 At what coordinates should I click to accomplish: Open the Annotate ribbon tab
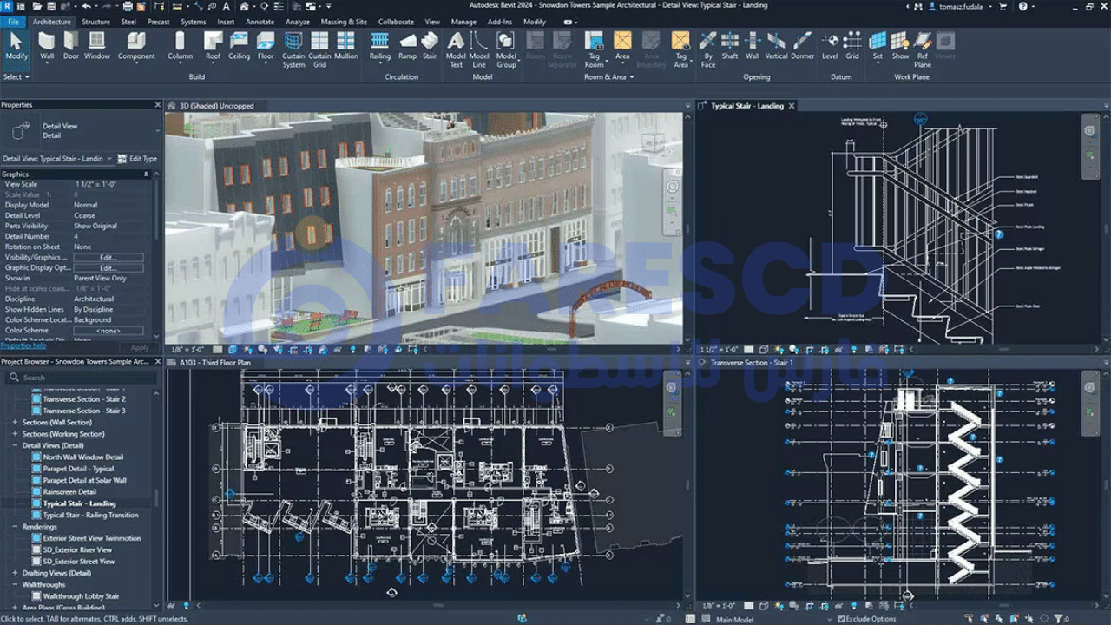260,22
